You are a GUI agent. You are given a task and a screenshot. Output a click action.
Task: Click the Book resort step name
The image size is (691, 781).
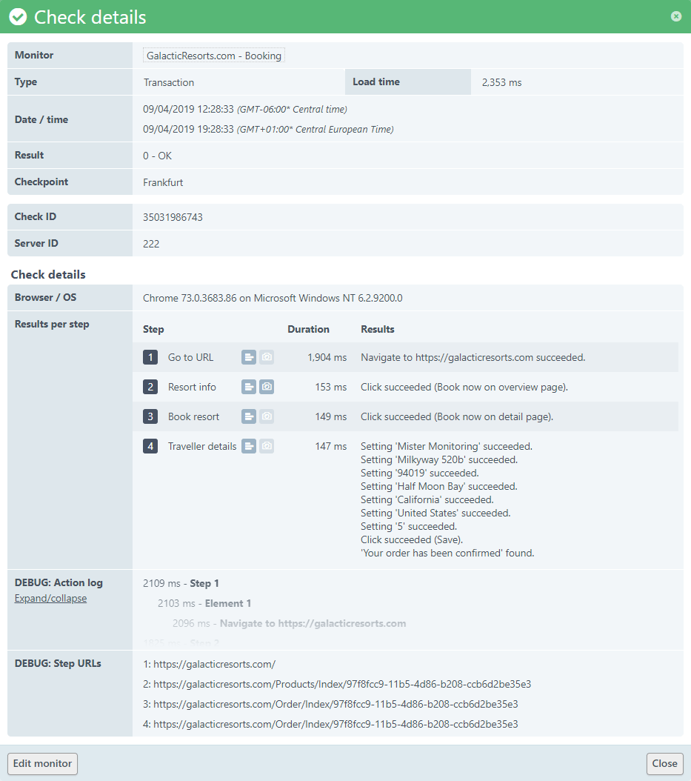click(193, 417)
